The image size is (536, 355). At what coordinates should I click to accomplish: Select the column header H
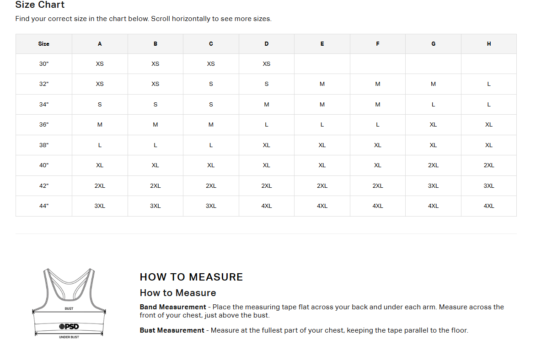489,44
